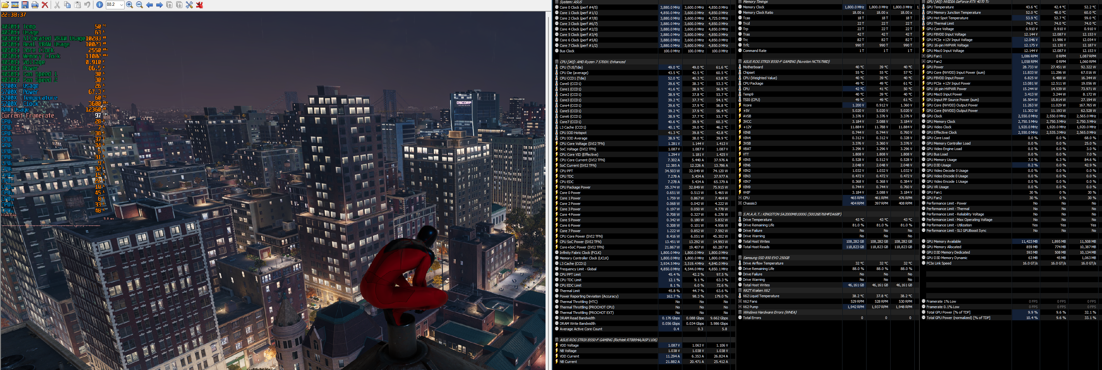This screenshot has height=370, width=1102.
Task: Click the red IrfanView mascot icon
Action: click(x=199, y=5)
